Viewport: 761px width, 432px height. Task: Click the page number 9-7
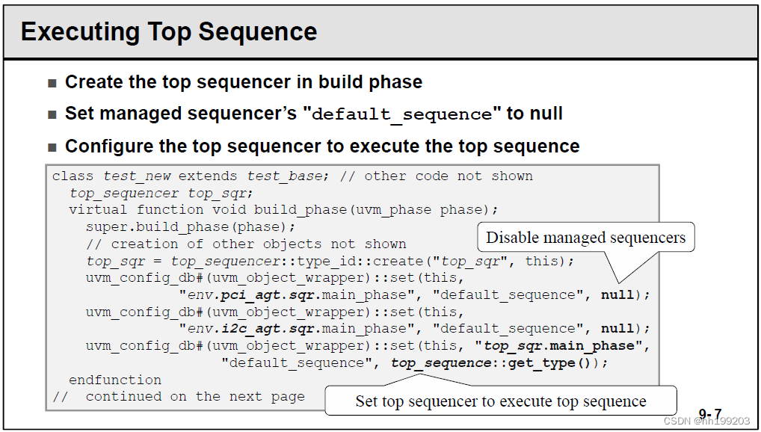[x=709, y=413]
